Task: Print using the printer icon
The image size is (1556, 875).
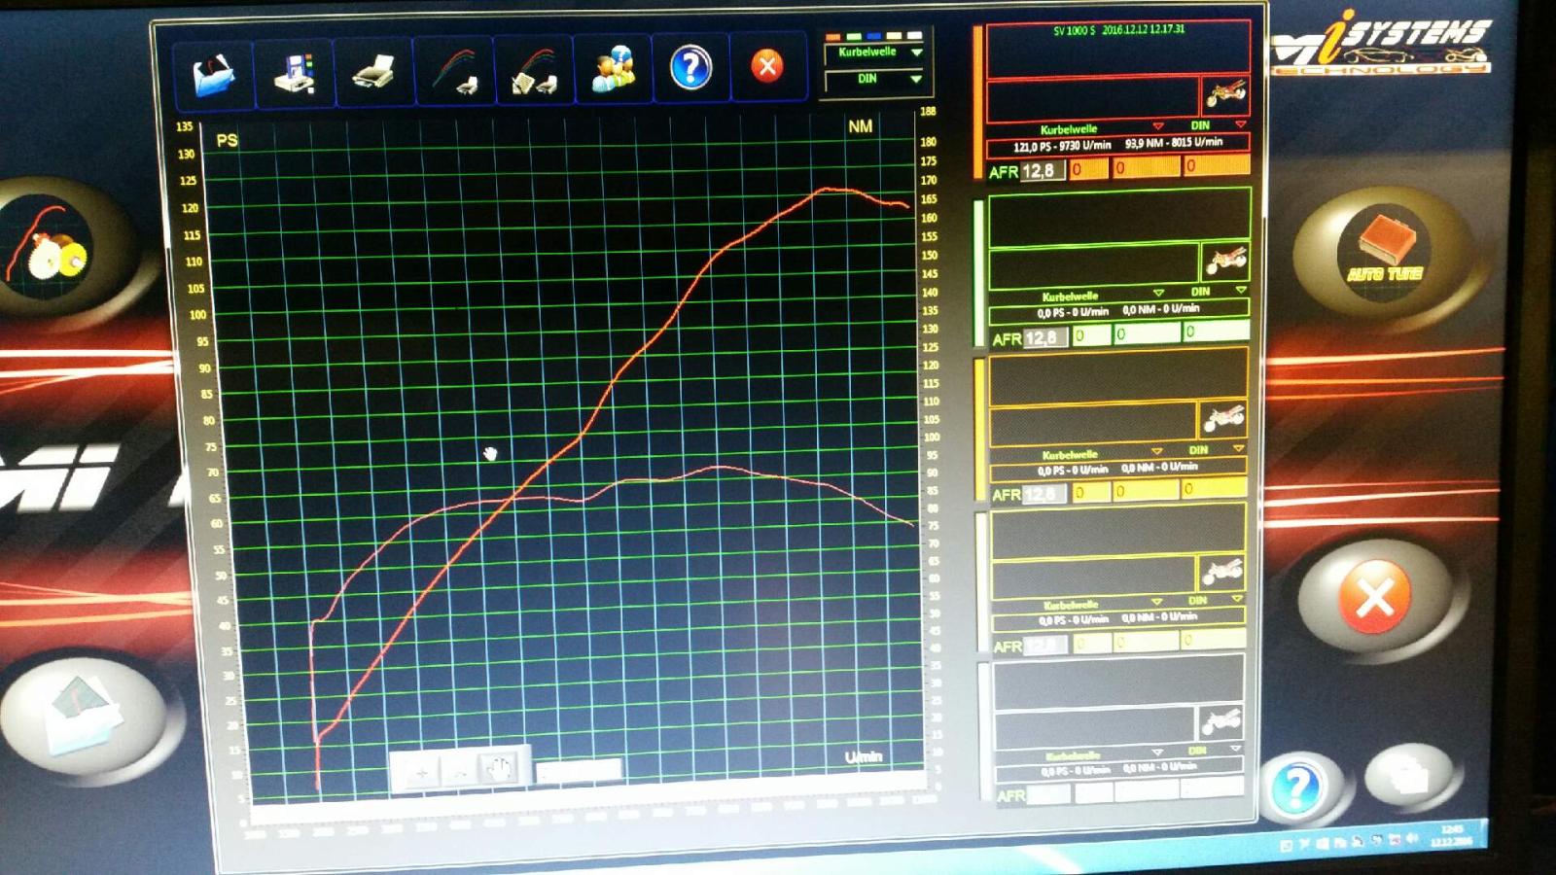Action: (x=373, y=72)
